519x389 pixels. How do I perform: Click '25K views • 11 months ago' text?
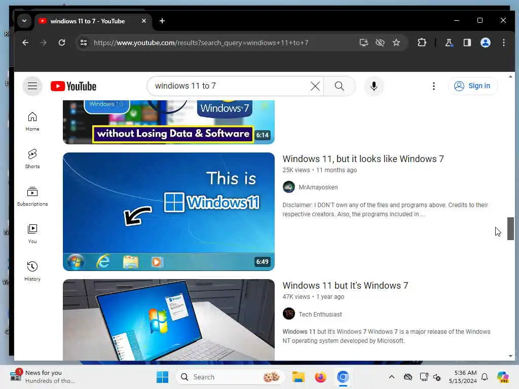point(319,170)
